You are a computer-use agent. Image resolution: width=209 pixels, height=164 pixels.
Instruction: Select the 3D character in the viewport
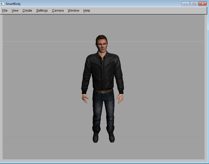103,89
